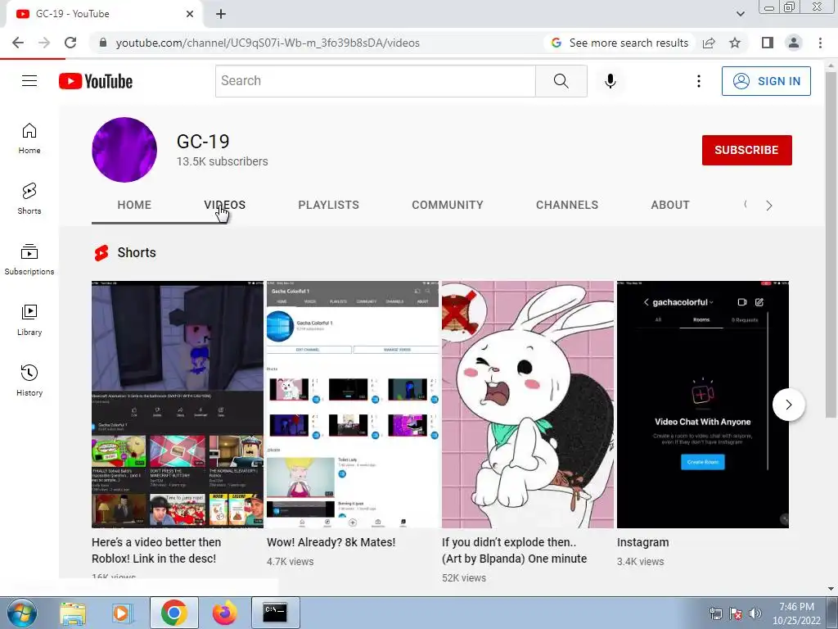Screen dimensions: 838x629
Task: Open Firefox from taskbar
Action: 224,613
